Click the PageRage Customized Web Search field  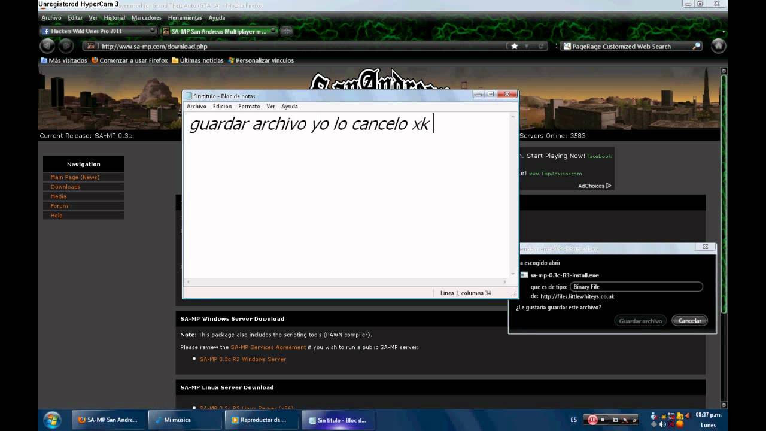(x=630, y=46)
